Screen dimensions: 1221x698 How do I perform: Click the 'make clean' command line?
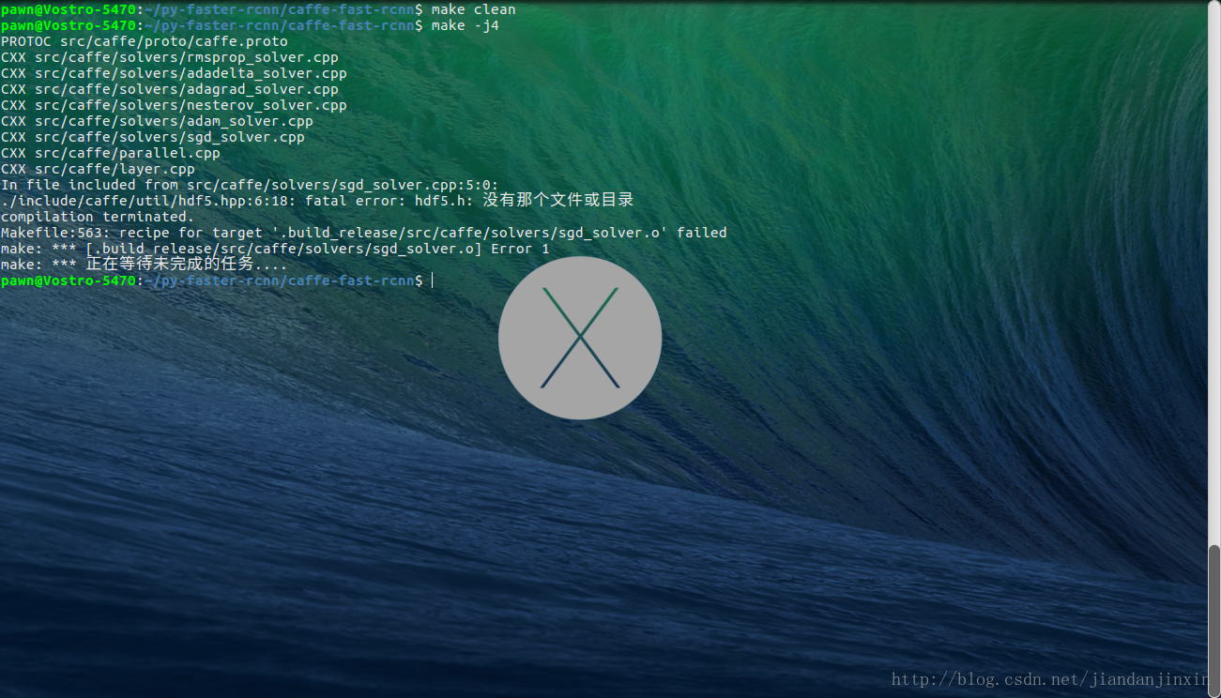258,9
